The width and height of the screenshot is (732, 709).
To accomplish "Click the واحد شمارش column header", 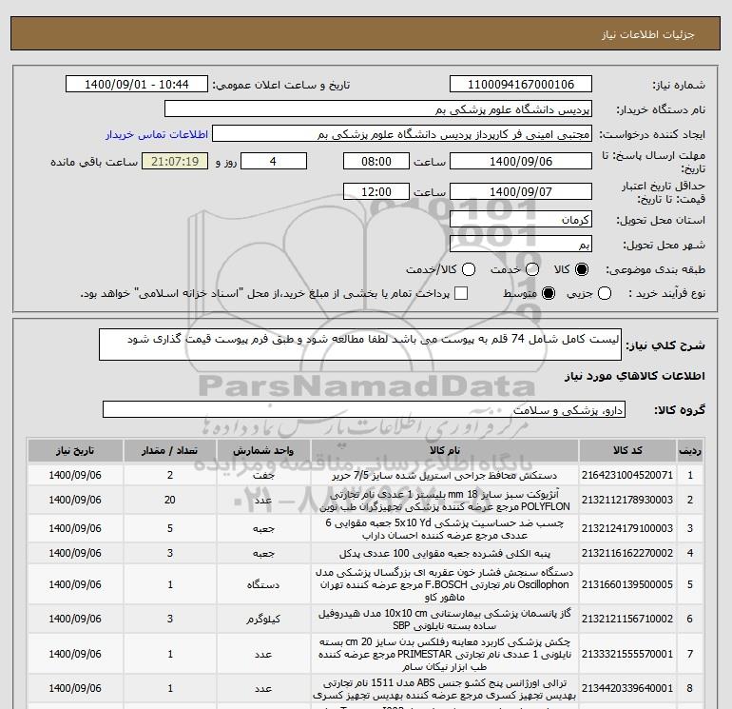I will click(263, 450).
